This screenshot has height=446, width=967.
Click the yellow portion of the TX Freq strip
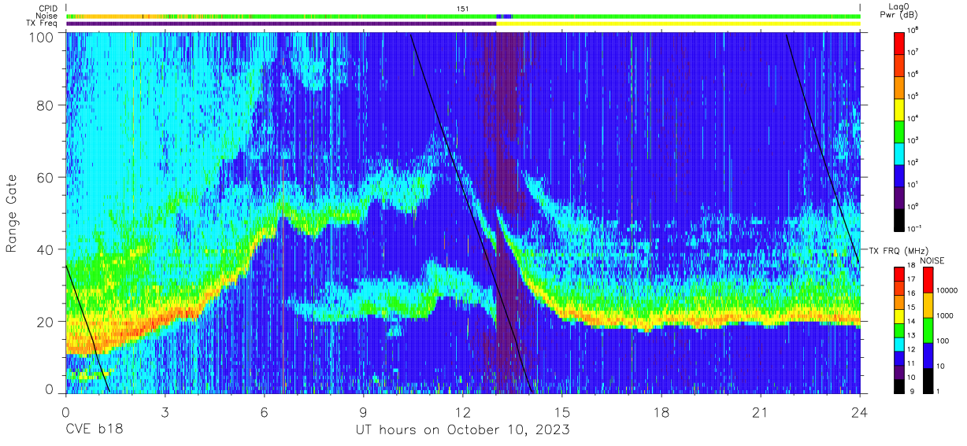tap(678, 24)
